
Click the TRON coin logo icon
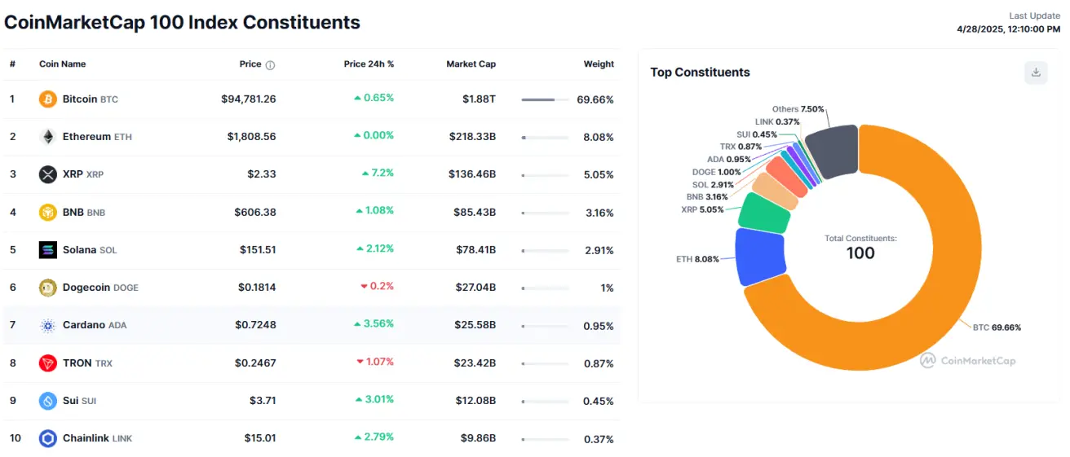coord(48,363)
